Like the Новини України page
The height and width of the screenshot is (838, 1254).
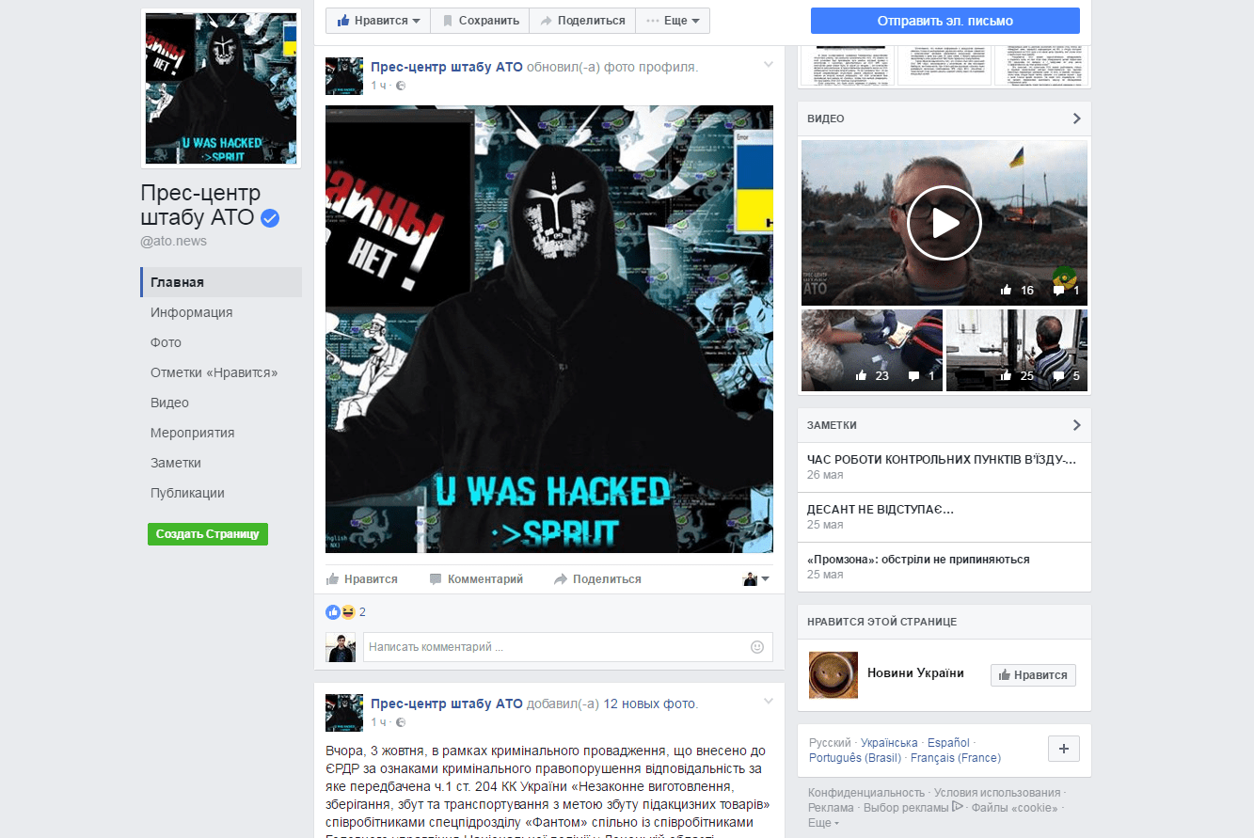(1033, 675)
